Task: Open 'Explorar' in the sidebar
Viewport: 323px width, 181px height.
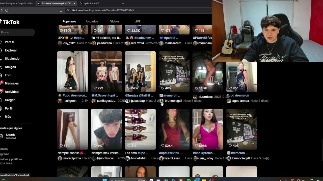Action: tap(11, 50)
